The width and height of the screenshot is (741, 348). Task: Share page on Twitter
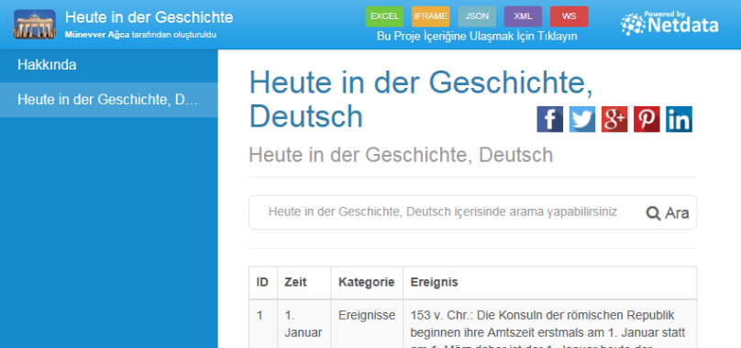click(581, 119)
